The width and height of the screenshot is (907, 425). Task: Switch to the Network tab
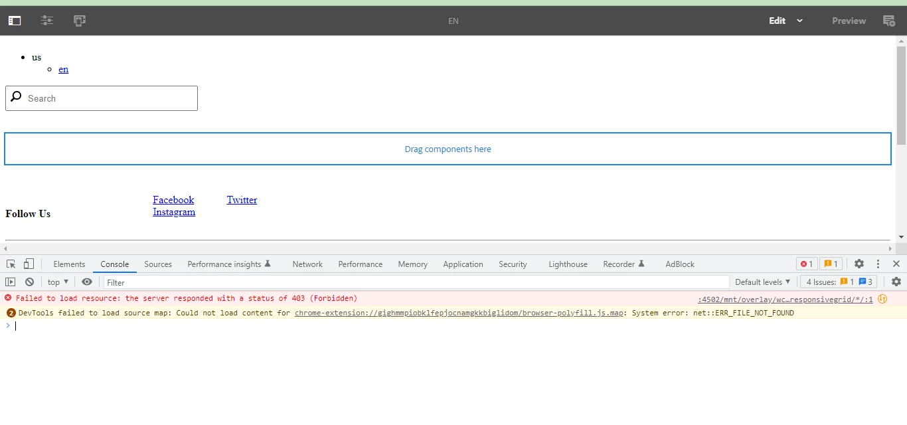[307, 264]
